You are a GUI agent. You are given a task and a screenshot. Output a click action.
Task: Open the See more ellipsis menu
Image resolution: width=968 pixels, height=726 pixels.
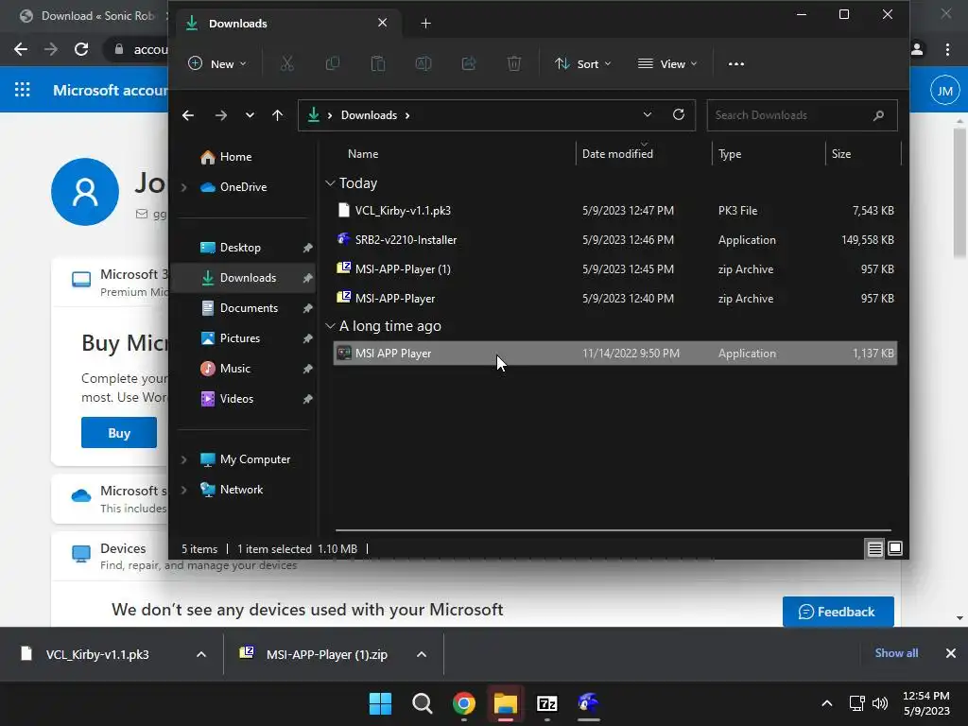click(x=735, y=63)
